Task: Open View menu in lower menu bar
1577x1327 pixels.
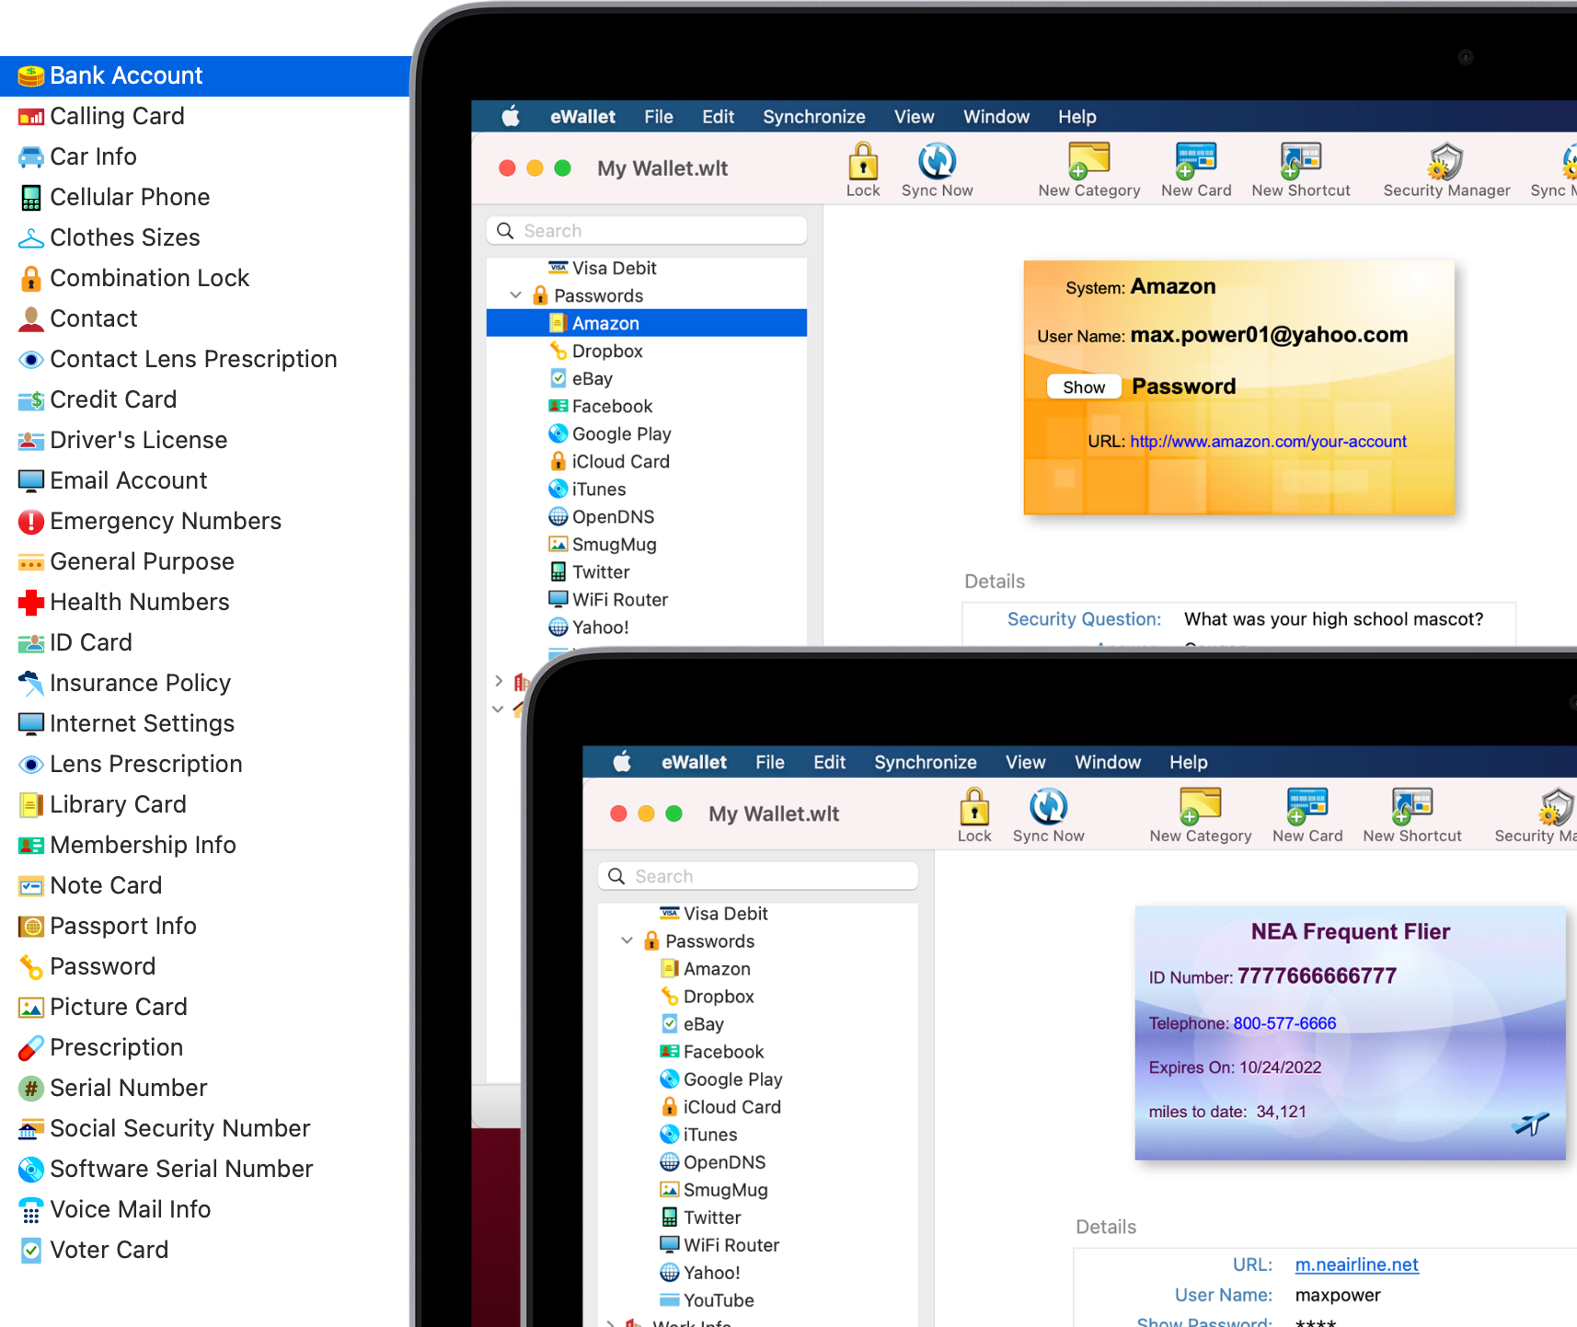Action: (x=1025, y=762)
